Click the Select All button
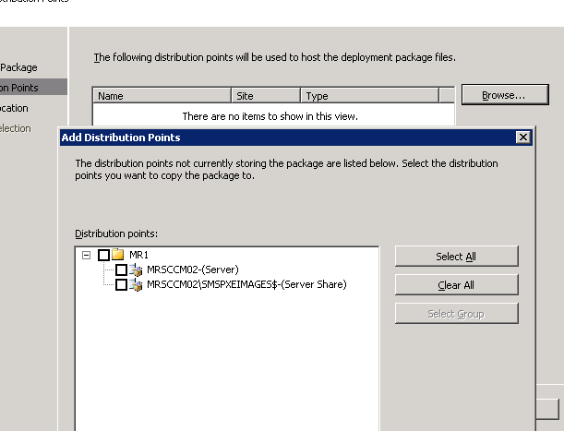The height and width of the screenshot is (431, 564). click(456, 257)
